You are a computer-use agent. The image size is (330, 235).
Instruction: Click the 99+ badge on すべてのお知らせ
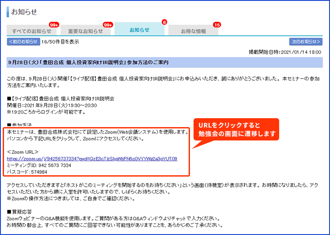point(54,25)
